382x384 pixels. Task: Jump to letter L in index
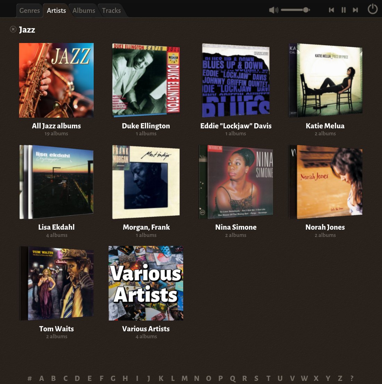173,378
